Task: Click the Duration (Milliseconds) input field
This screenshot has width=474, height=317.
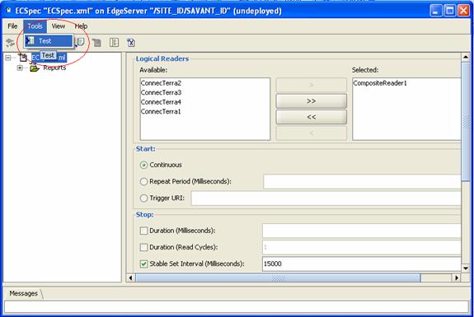Action: 362,231
